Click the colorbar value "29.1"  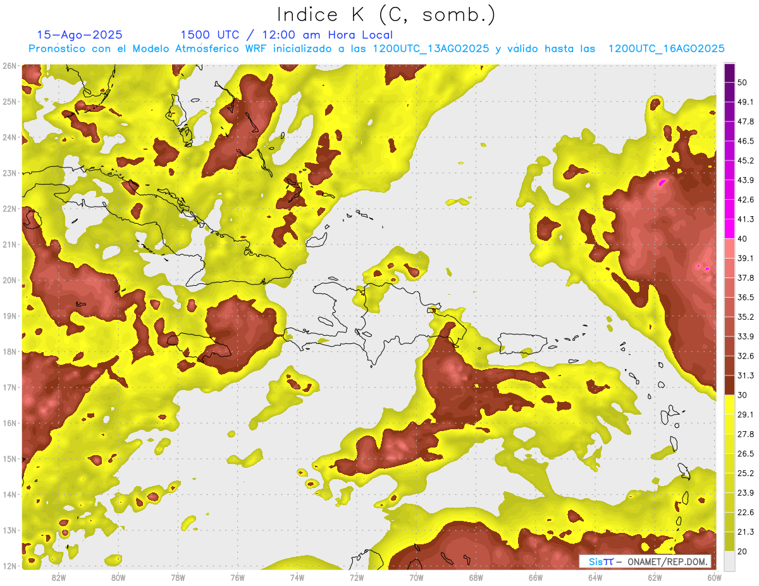point(745,414)
